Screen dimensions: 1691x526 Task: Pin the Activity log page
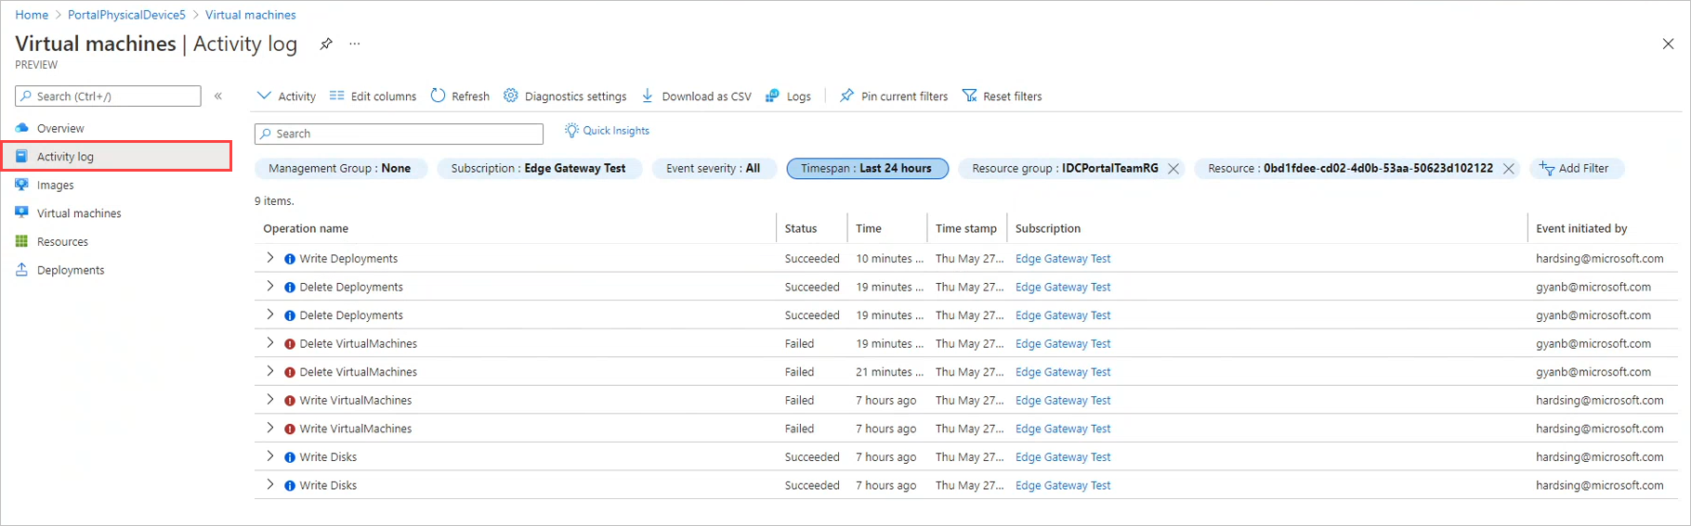(x=326, y=44)
